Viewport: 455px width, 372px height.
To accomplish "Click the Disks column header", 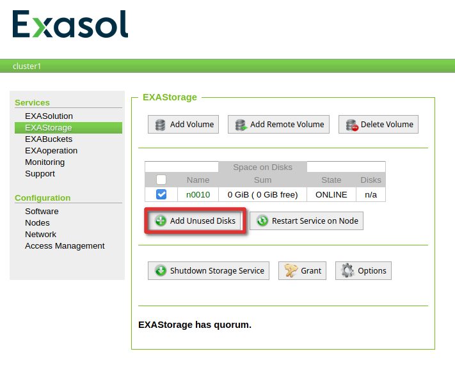I will coord(371,180).
